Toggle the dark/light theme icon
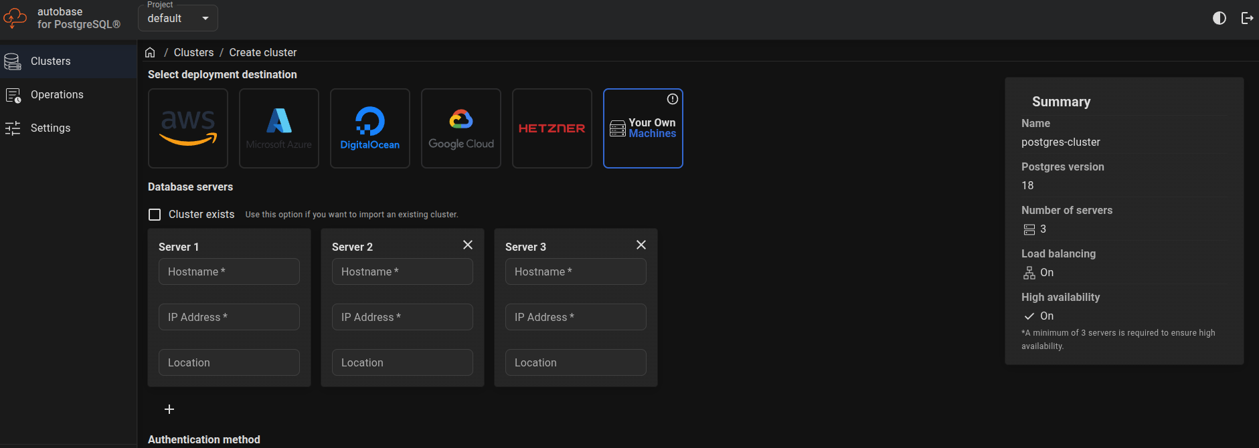Image resolution: width=1259 pixels, height=448 pixels. click(x=1220, y=18)
